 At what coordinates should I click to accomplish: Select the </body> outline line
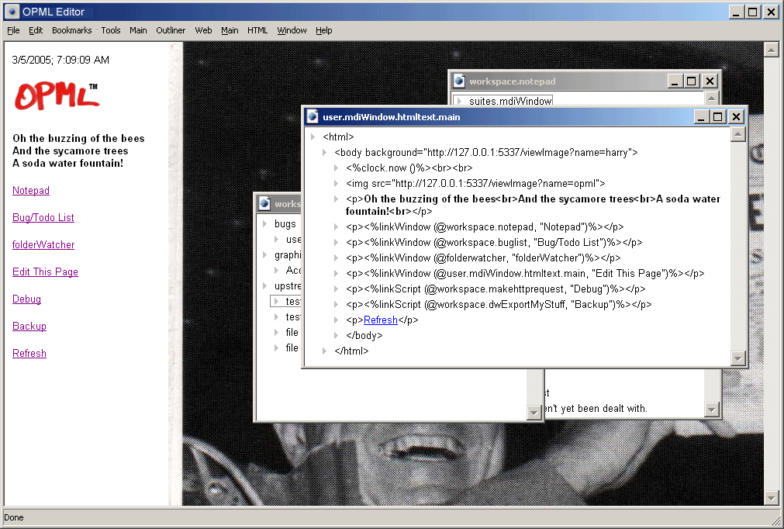[x=364, y=336]
